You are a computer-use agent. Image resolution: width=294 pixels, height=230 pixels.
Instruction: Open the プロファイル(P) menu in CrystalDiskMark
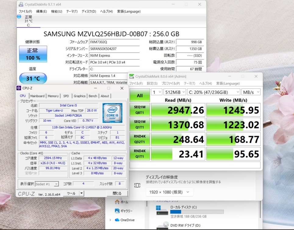coord(170,83)
